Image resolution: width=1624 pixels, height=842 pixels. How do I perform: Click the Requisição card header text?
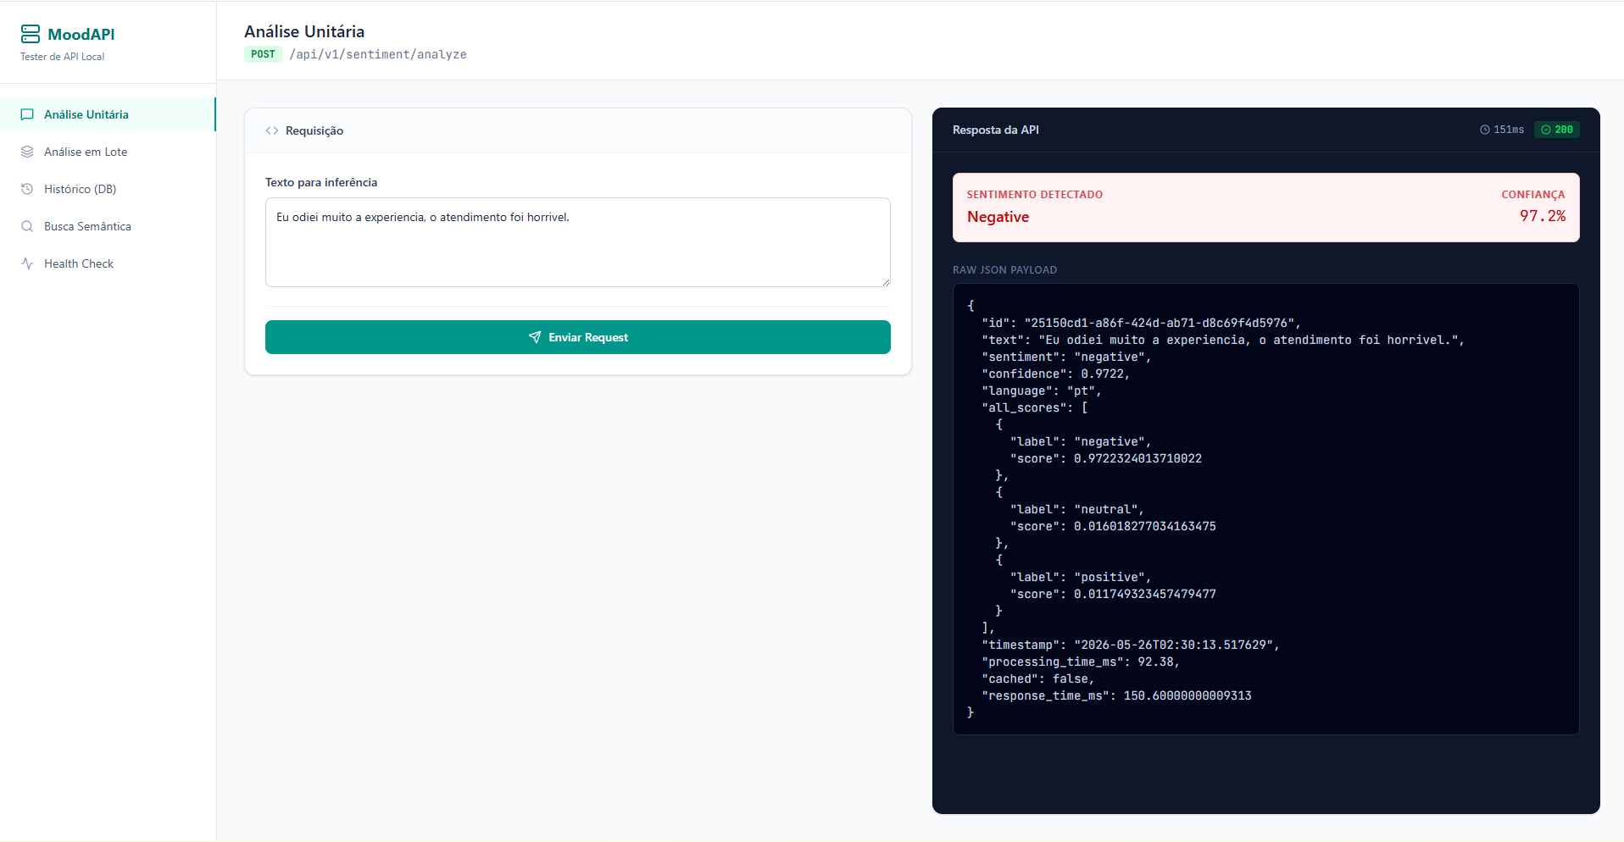point(314,130)
